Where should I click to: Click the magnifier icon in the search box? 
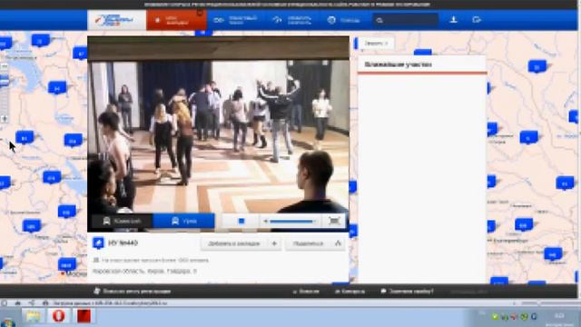[x=379, y=20]
